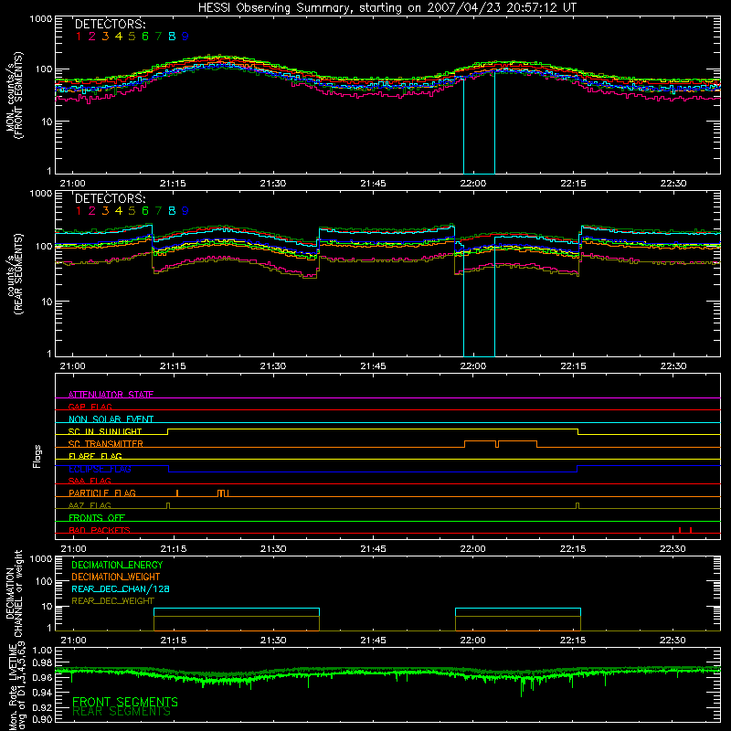Select dark green detector 7 in front segments legend

click(x=158, y=36)
